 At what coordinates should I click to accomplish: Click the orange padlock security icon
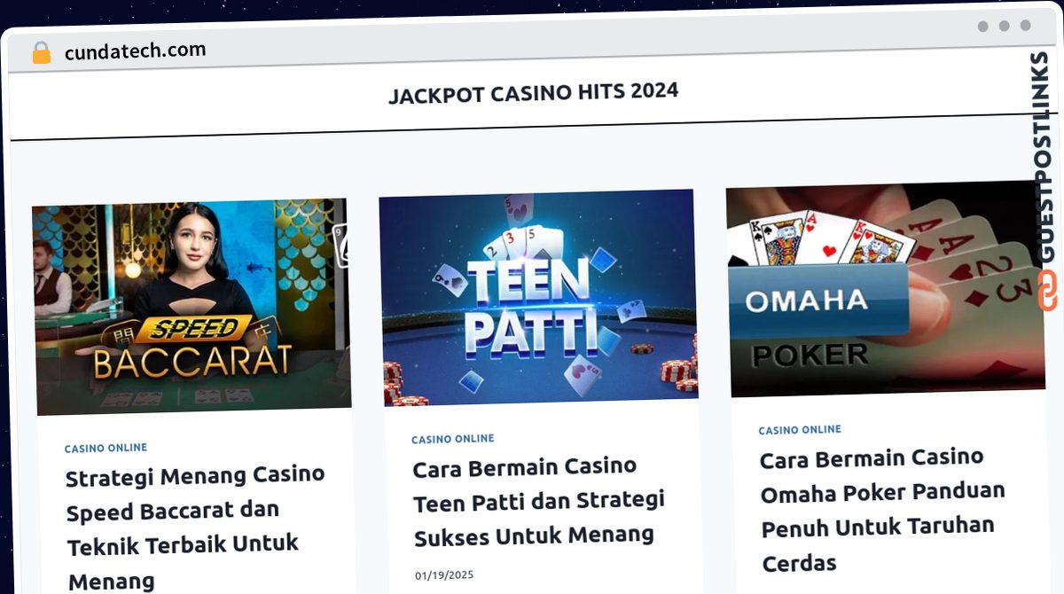tap(42, 53)
